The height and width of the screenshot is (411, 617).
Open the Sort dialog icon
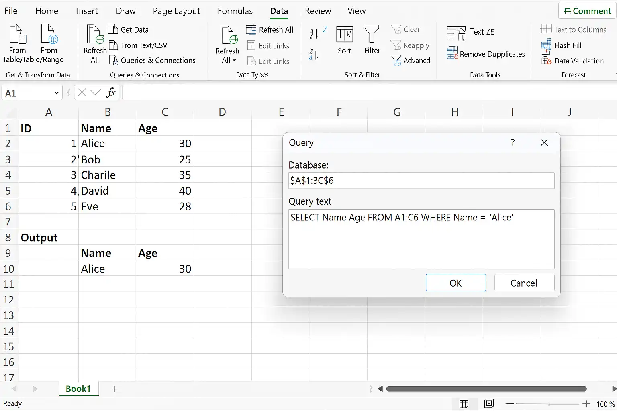click(345, 34)
